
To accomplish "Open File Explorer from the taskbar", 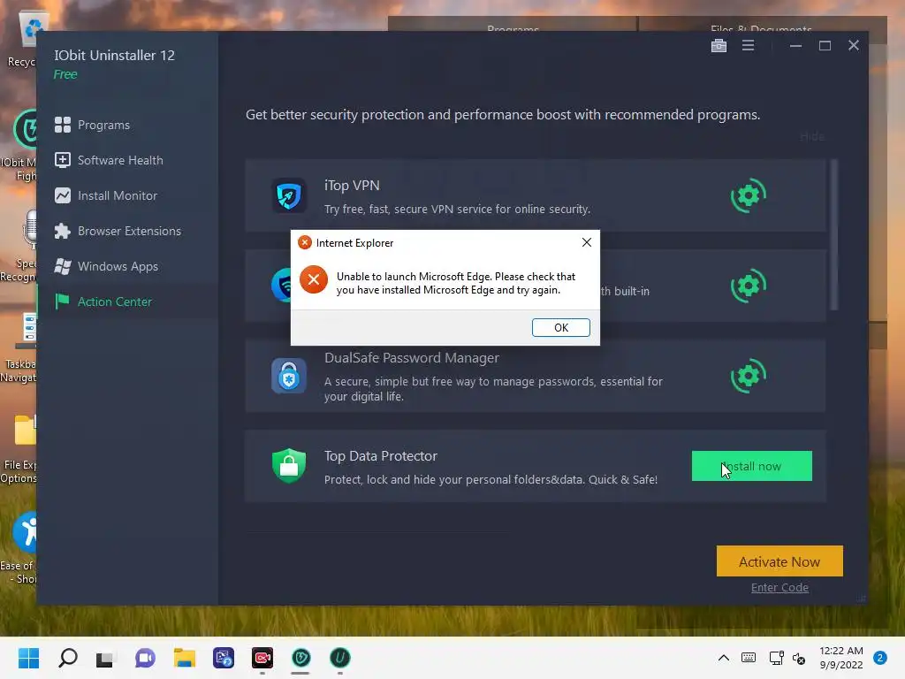I will click(x=184, y=658).
